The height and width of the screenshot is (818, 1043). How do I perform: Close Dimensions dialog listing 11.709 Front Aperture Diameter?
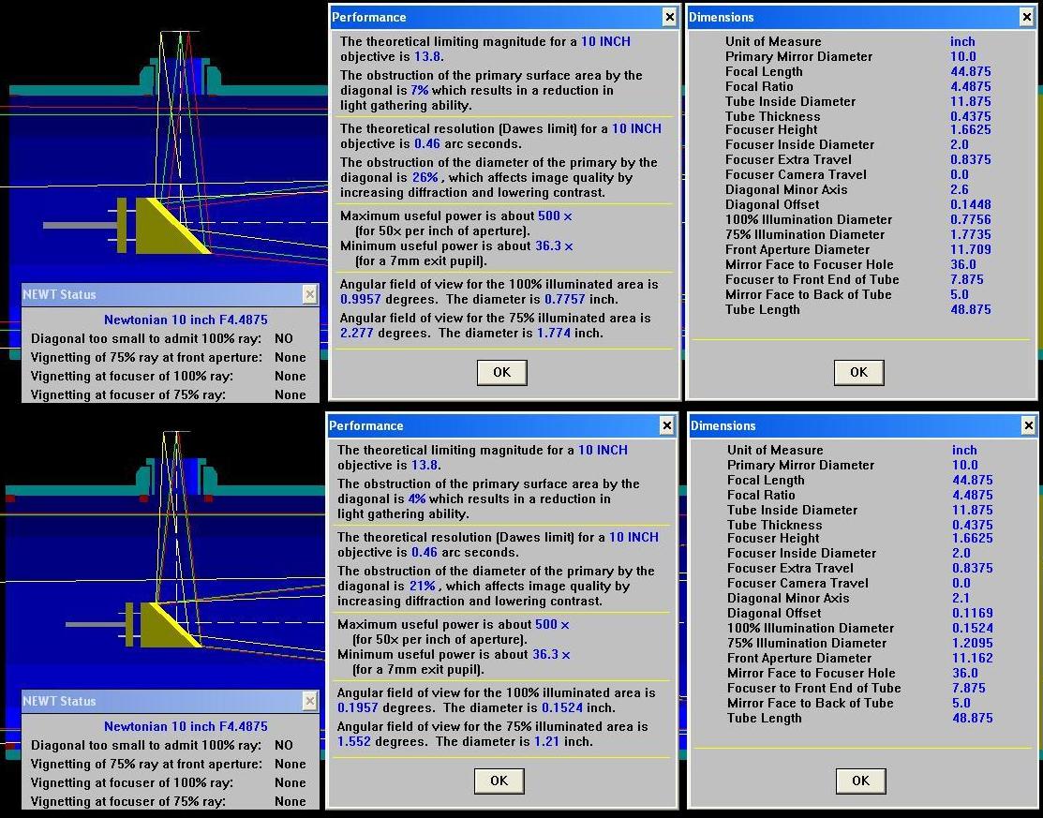1027,17
